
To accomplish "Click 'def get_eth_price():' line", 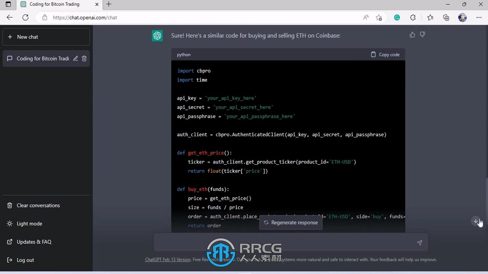I will point(204,153).
